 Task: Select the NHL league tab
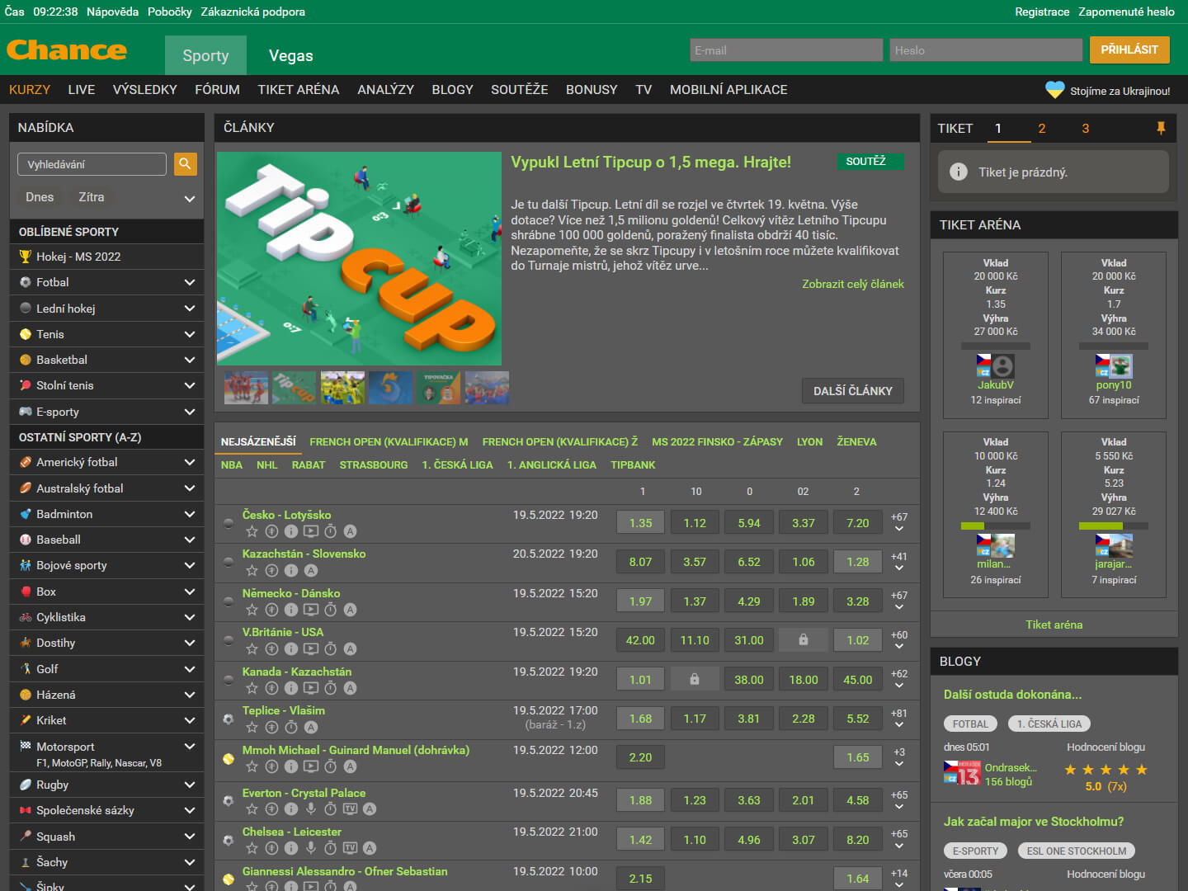(267, 465)
